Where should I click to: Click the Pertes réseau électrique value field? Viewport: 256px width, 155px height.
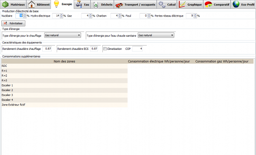(x=190, y=16)
